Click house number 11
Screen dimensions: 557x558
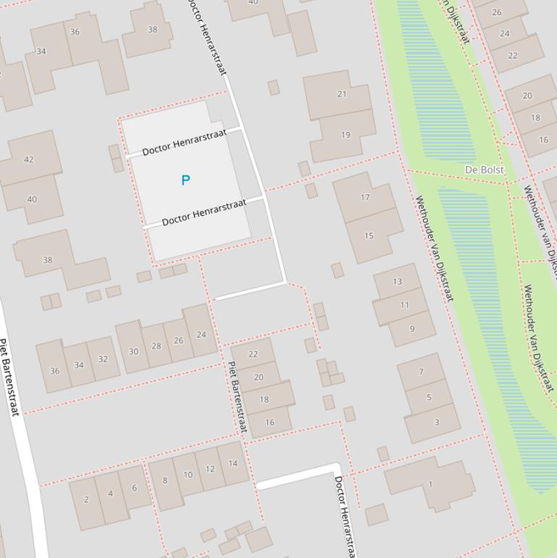[404, 305]
